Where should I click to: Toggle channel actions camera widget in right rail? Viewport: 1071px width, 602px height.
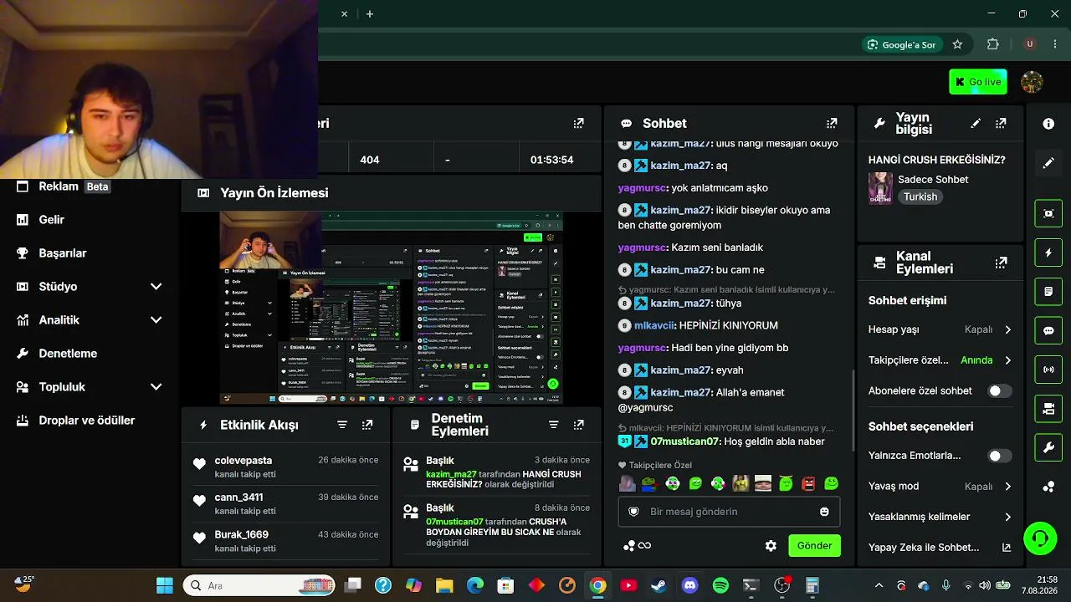coord(1048,408)
